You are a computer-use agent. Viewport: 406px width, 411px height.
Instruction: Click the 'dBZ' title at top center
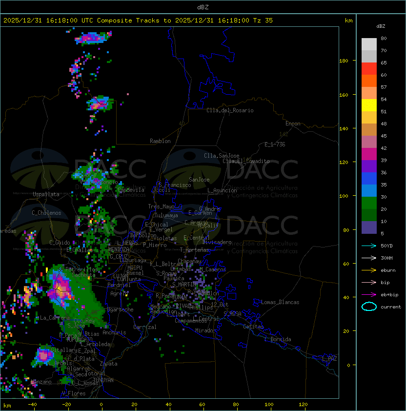203,7
